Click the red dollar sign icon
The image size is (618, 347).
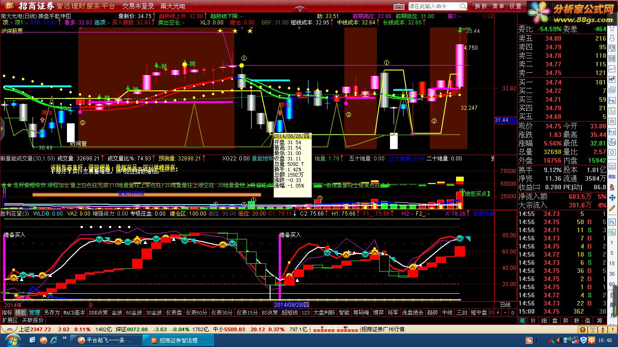(x=612, y=187)
